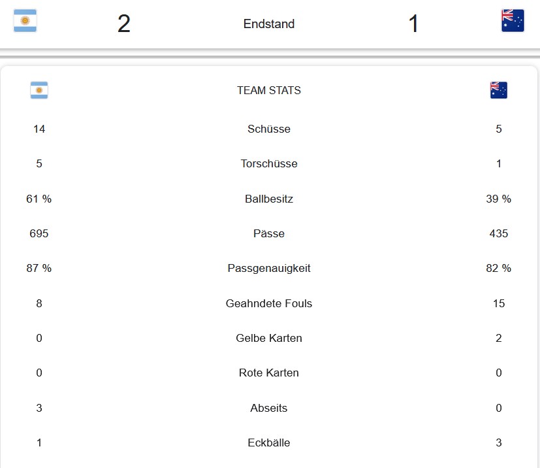Select the Abseits stat label

point(269,408)
